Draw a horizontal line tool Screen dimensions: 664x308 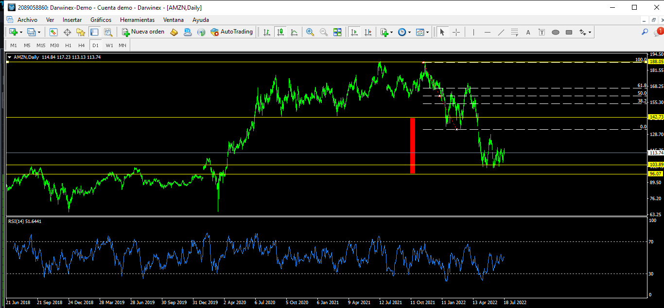487,32
